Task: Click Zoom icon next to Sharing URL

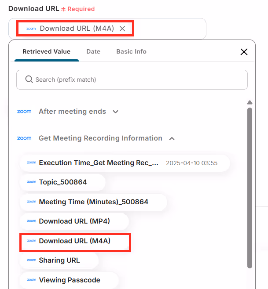Action: pos(31,260)
